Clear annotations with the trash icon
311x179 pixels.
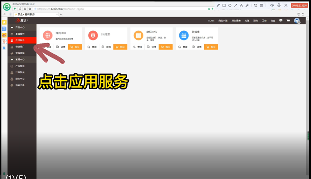click(261, 5)
